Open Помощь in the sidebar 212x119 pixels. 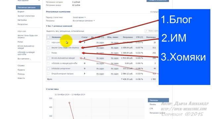pyautogui.click(x=21, y=74)
